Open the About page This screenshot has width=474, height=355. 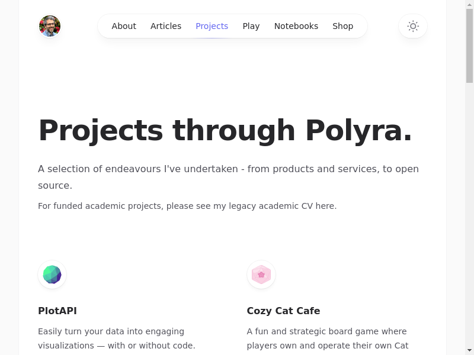point(124,26)
